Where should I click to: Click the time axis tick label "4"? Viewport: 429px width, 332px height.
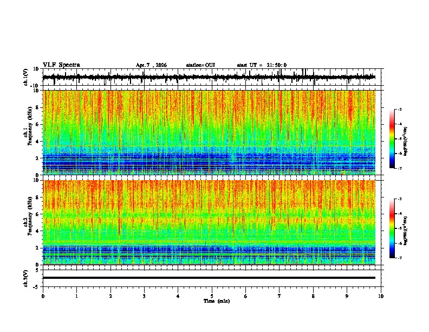click(x=178, y=296)
